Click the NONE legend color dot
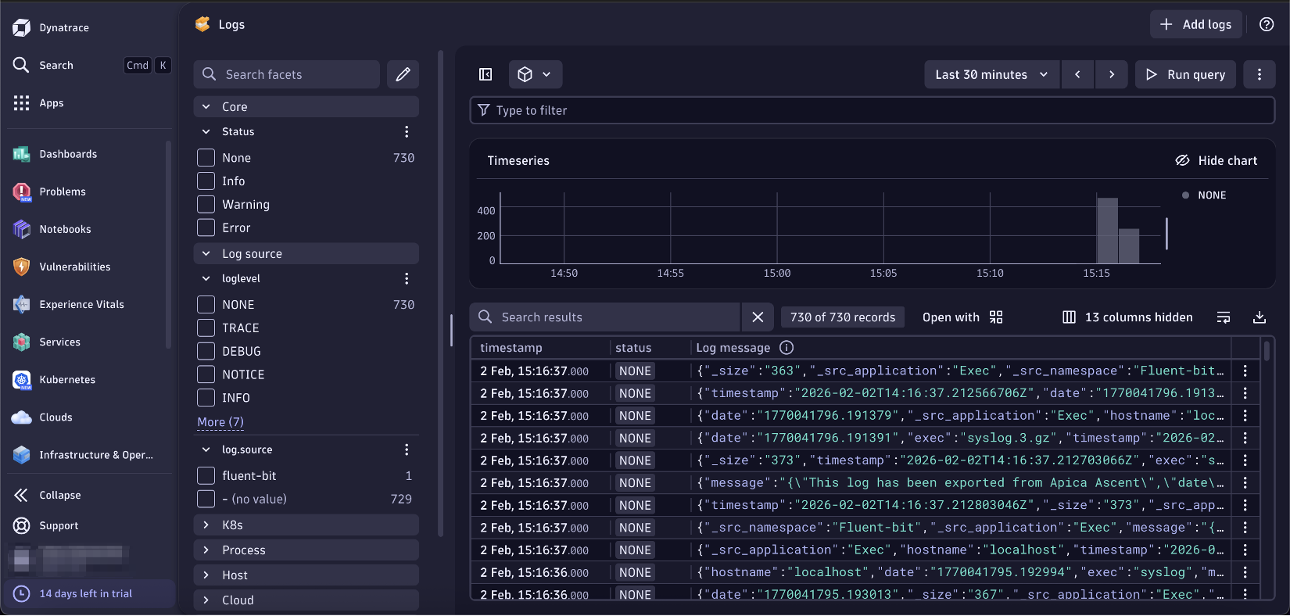Viewport: 1290px width, 616px height. (1185, 195)
